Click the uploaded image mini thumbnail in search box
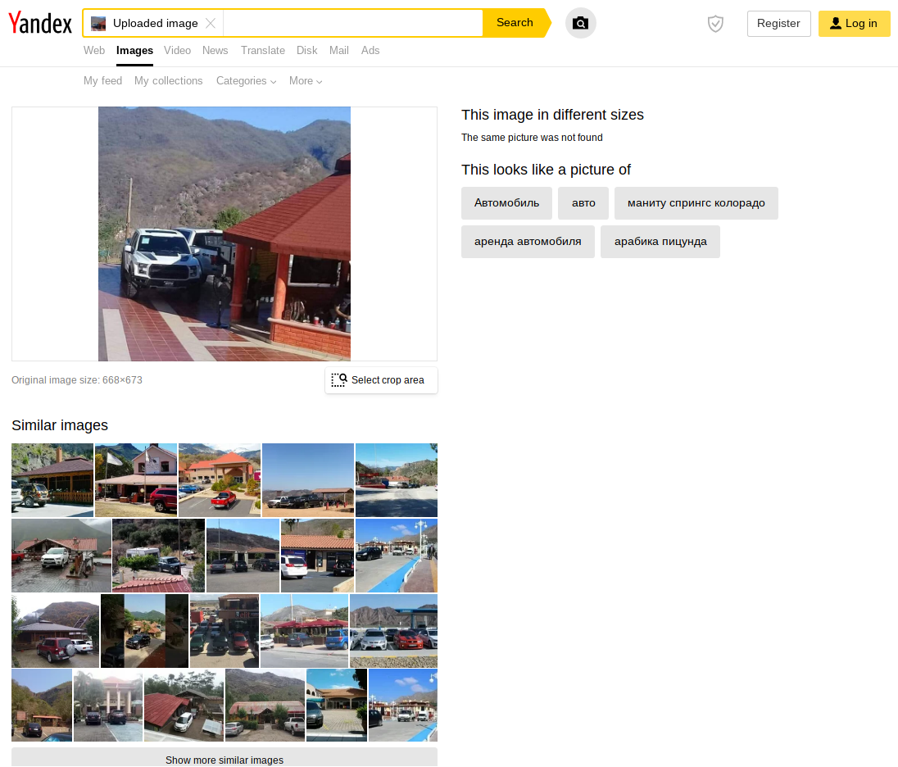Image resolution: width=898 pixels, height=767 pixels. click(x=98, y=24)
